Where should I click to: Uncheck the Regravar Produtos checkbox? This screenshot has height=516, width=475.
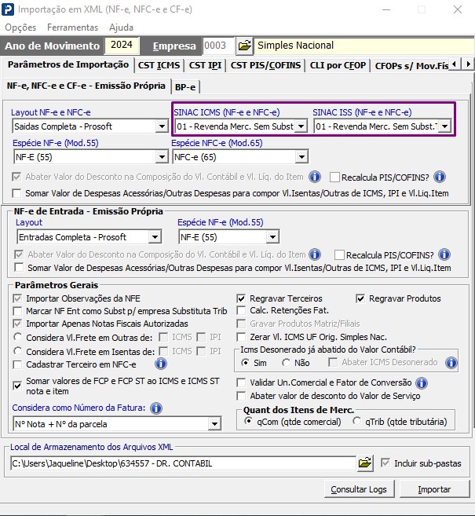[x=361, y=298]
